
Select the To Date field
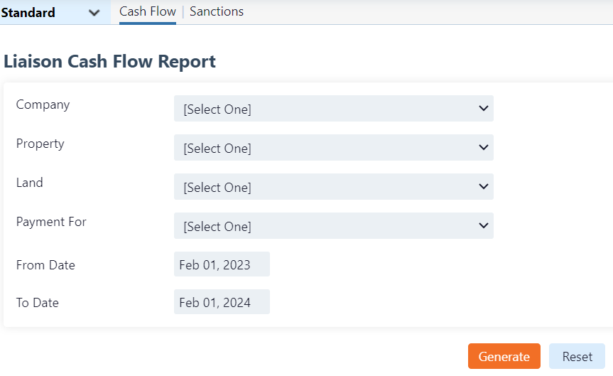point(222,302)
